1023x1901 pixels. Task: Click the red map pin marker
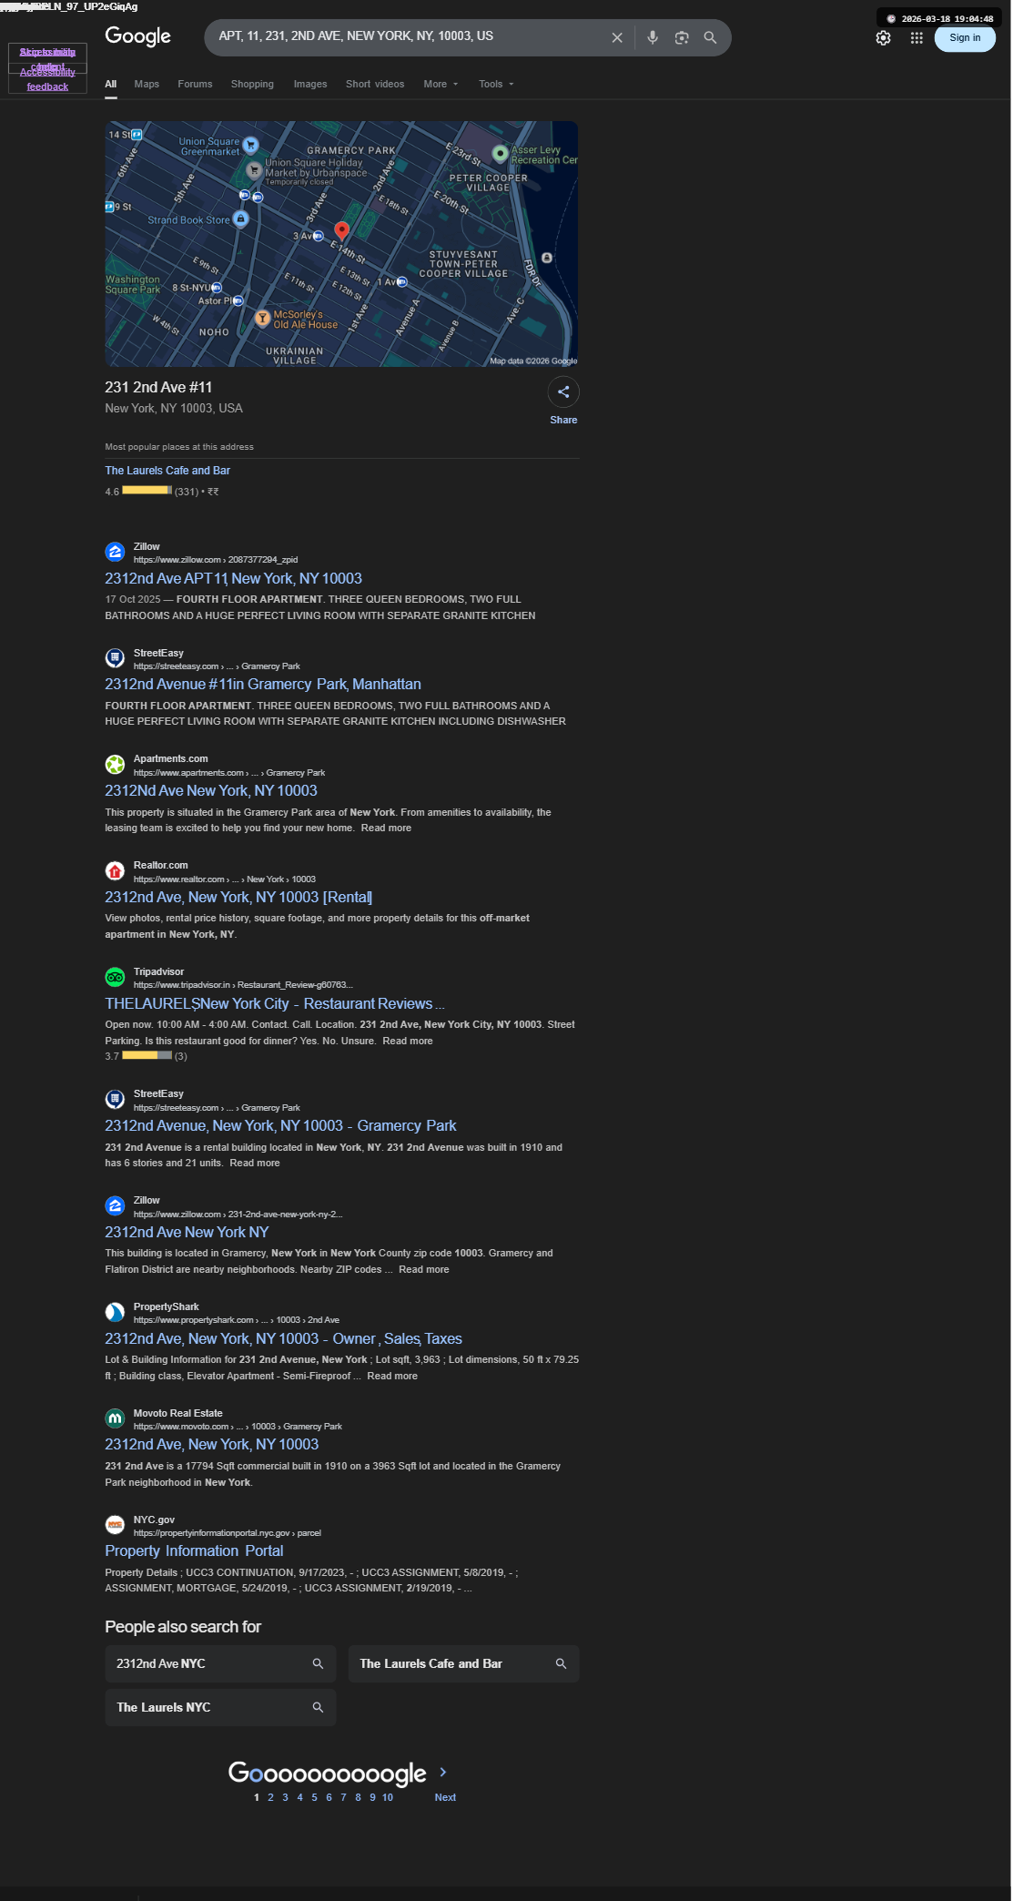click(342, 230)
